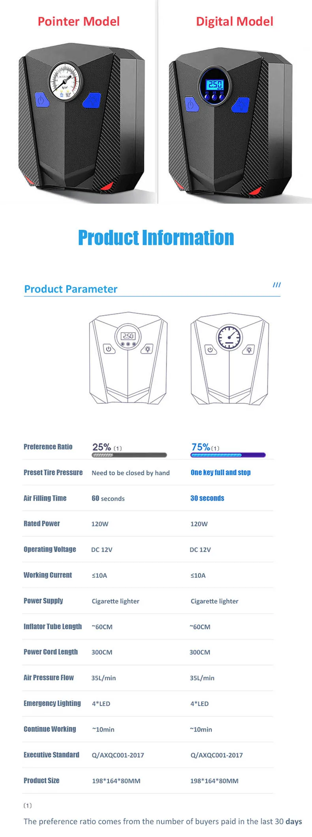Click the power icon on the gauge line drawing

pyautogui.click(x=210, y=349)
